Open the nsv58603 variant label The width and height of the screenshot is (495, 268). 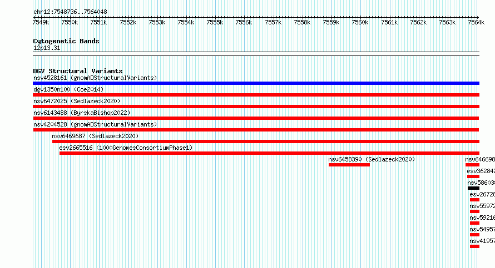481,183
